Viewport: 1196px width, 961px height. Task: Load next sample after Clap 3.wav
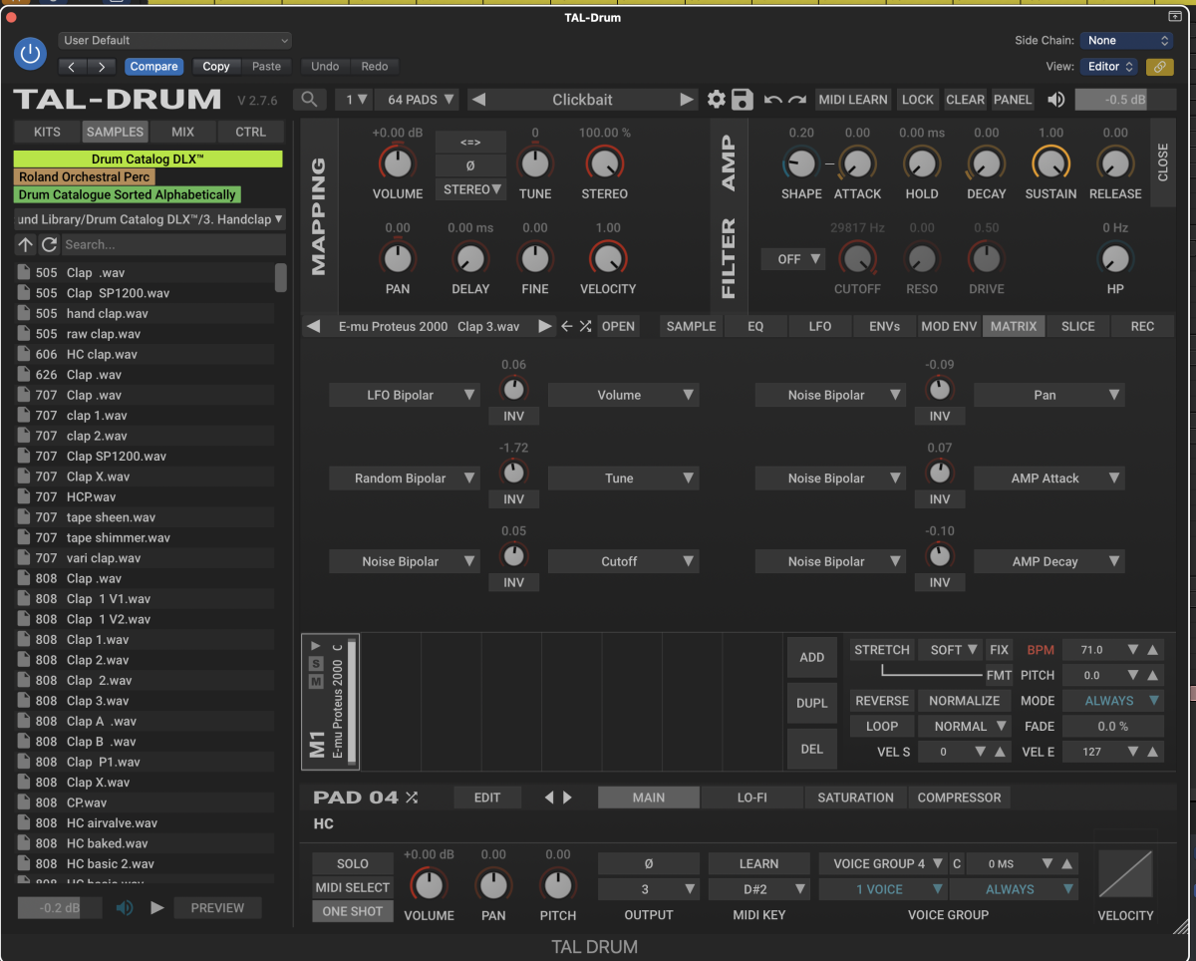[544, 326]
